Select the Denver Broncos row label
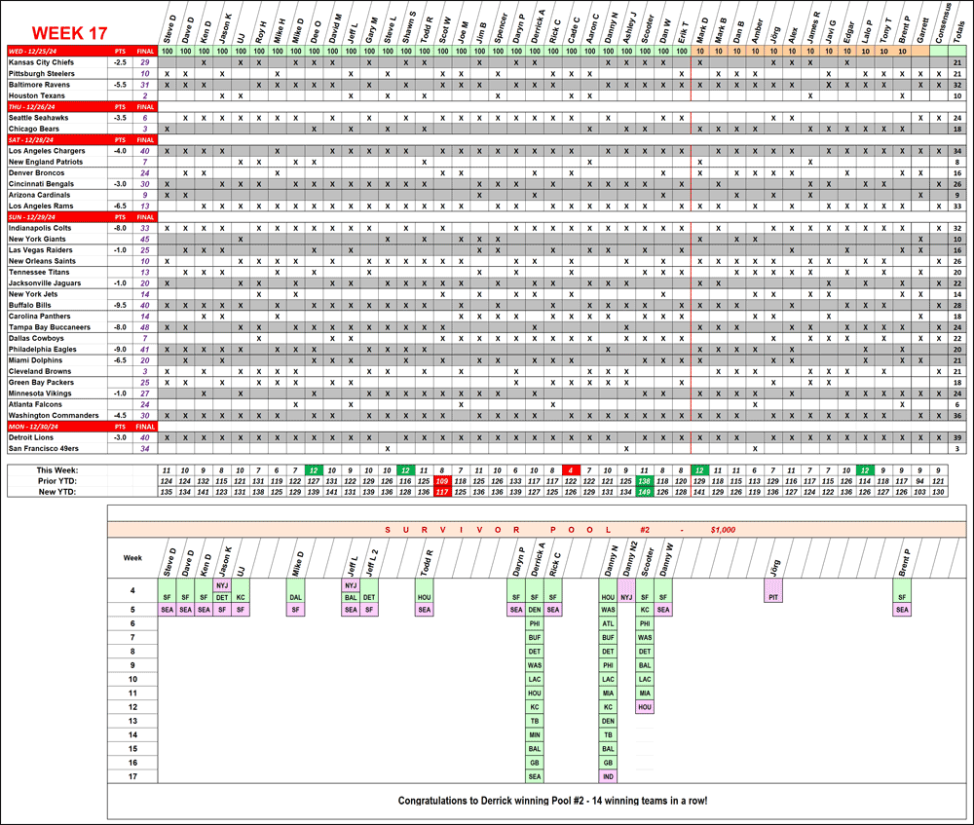974x825 pixels. click(37, 173)
